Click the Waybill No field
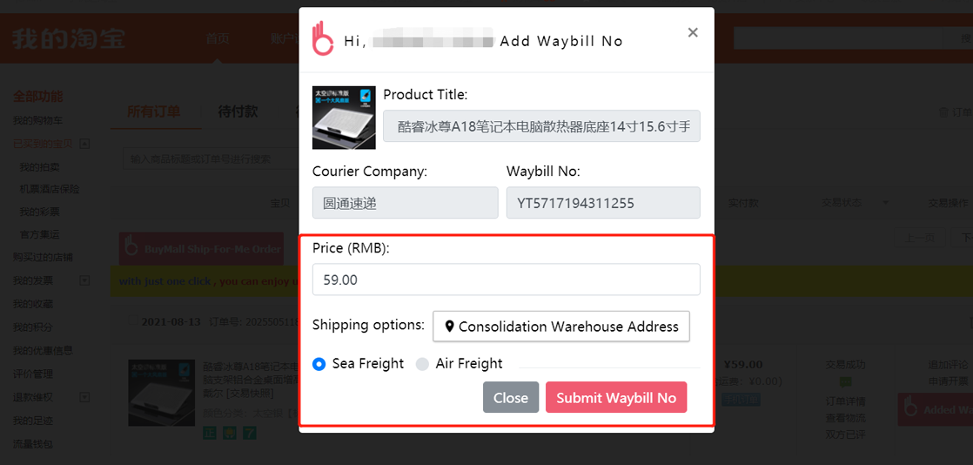This screenshot has width=973, height=465. click(603, 203)
